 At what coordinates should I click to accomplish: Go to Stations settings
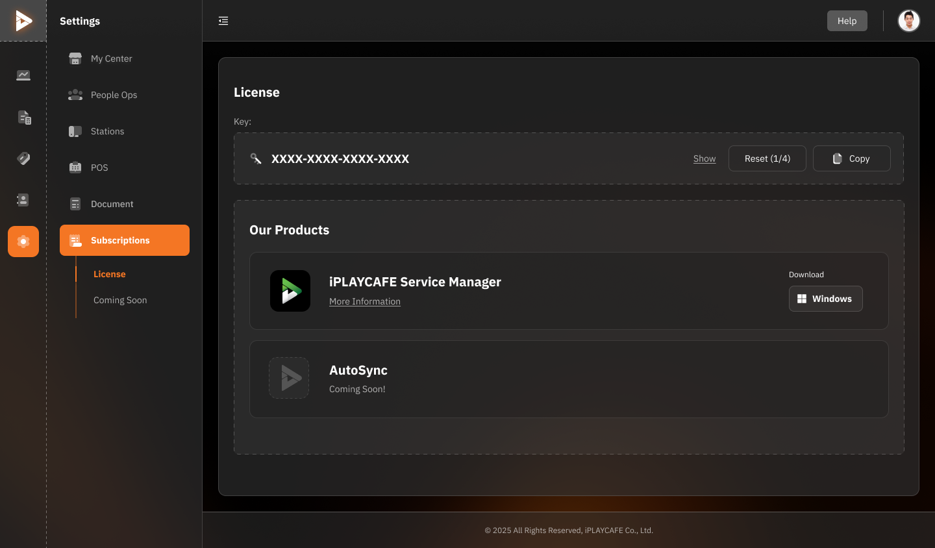tap(125, 131)
